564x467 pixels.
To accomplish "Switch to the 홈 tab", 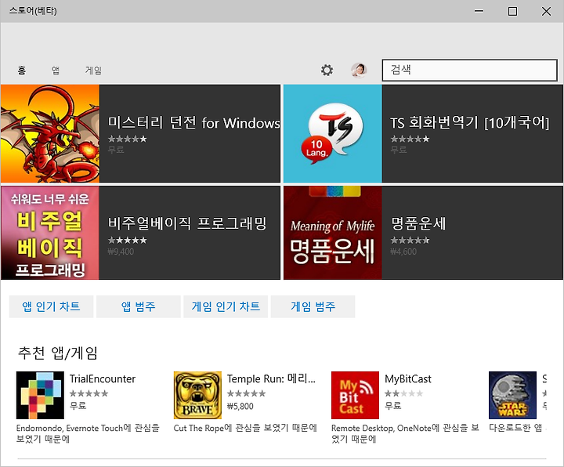I will tap(22, 71).
